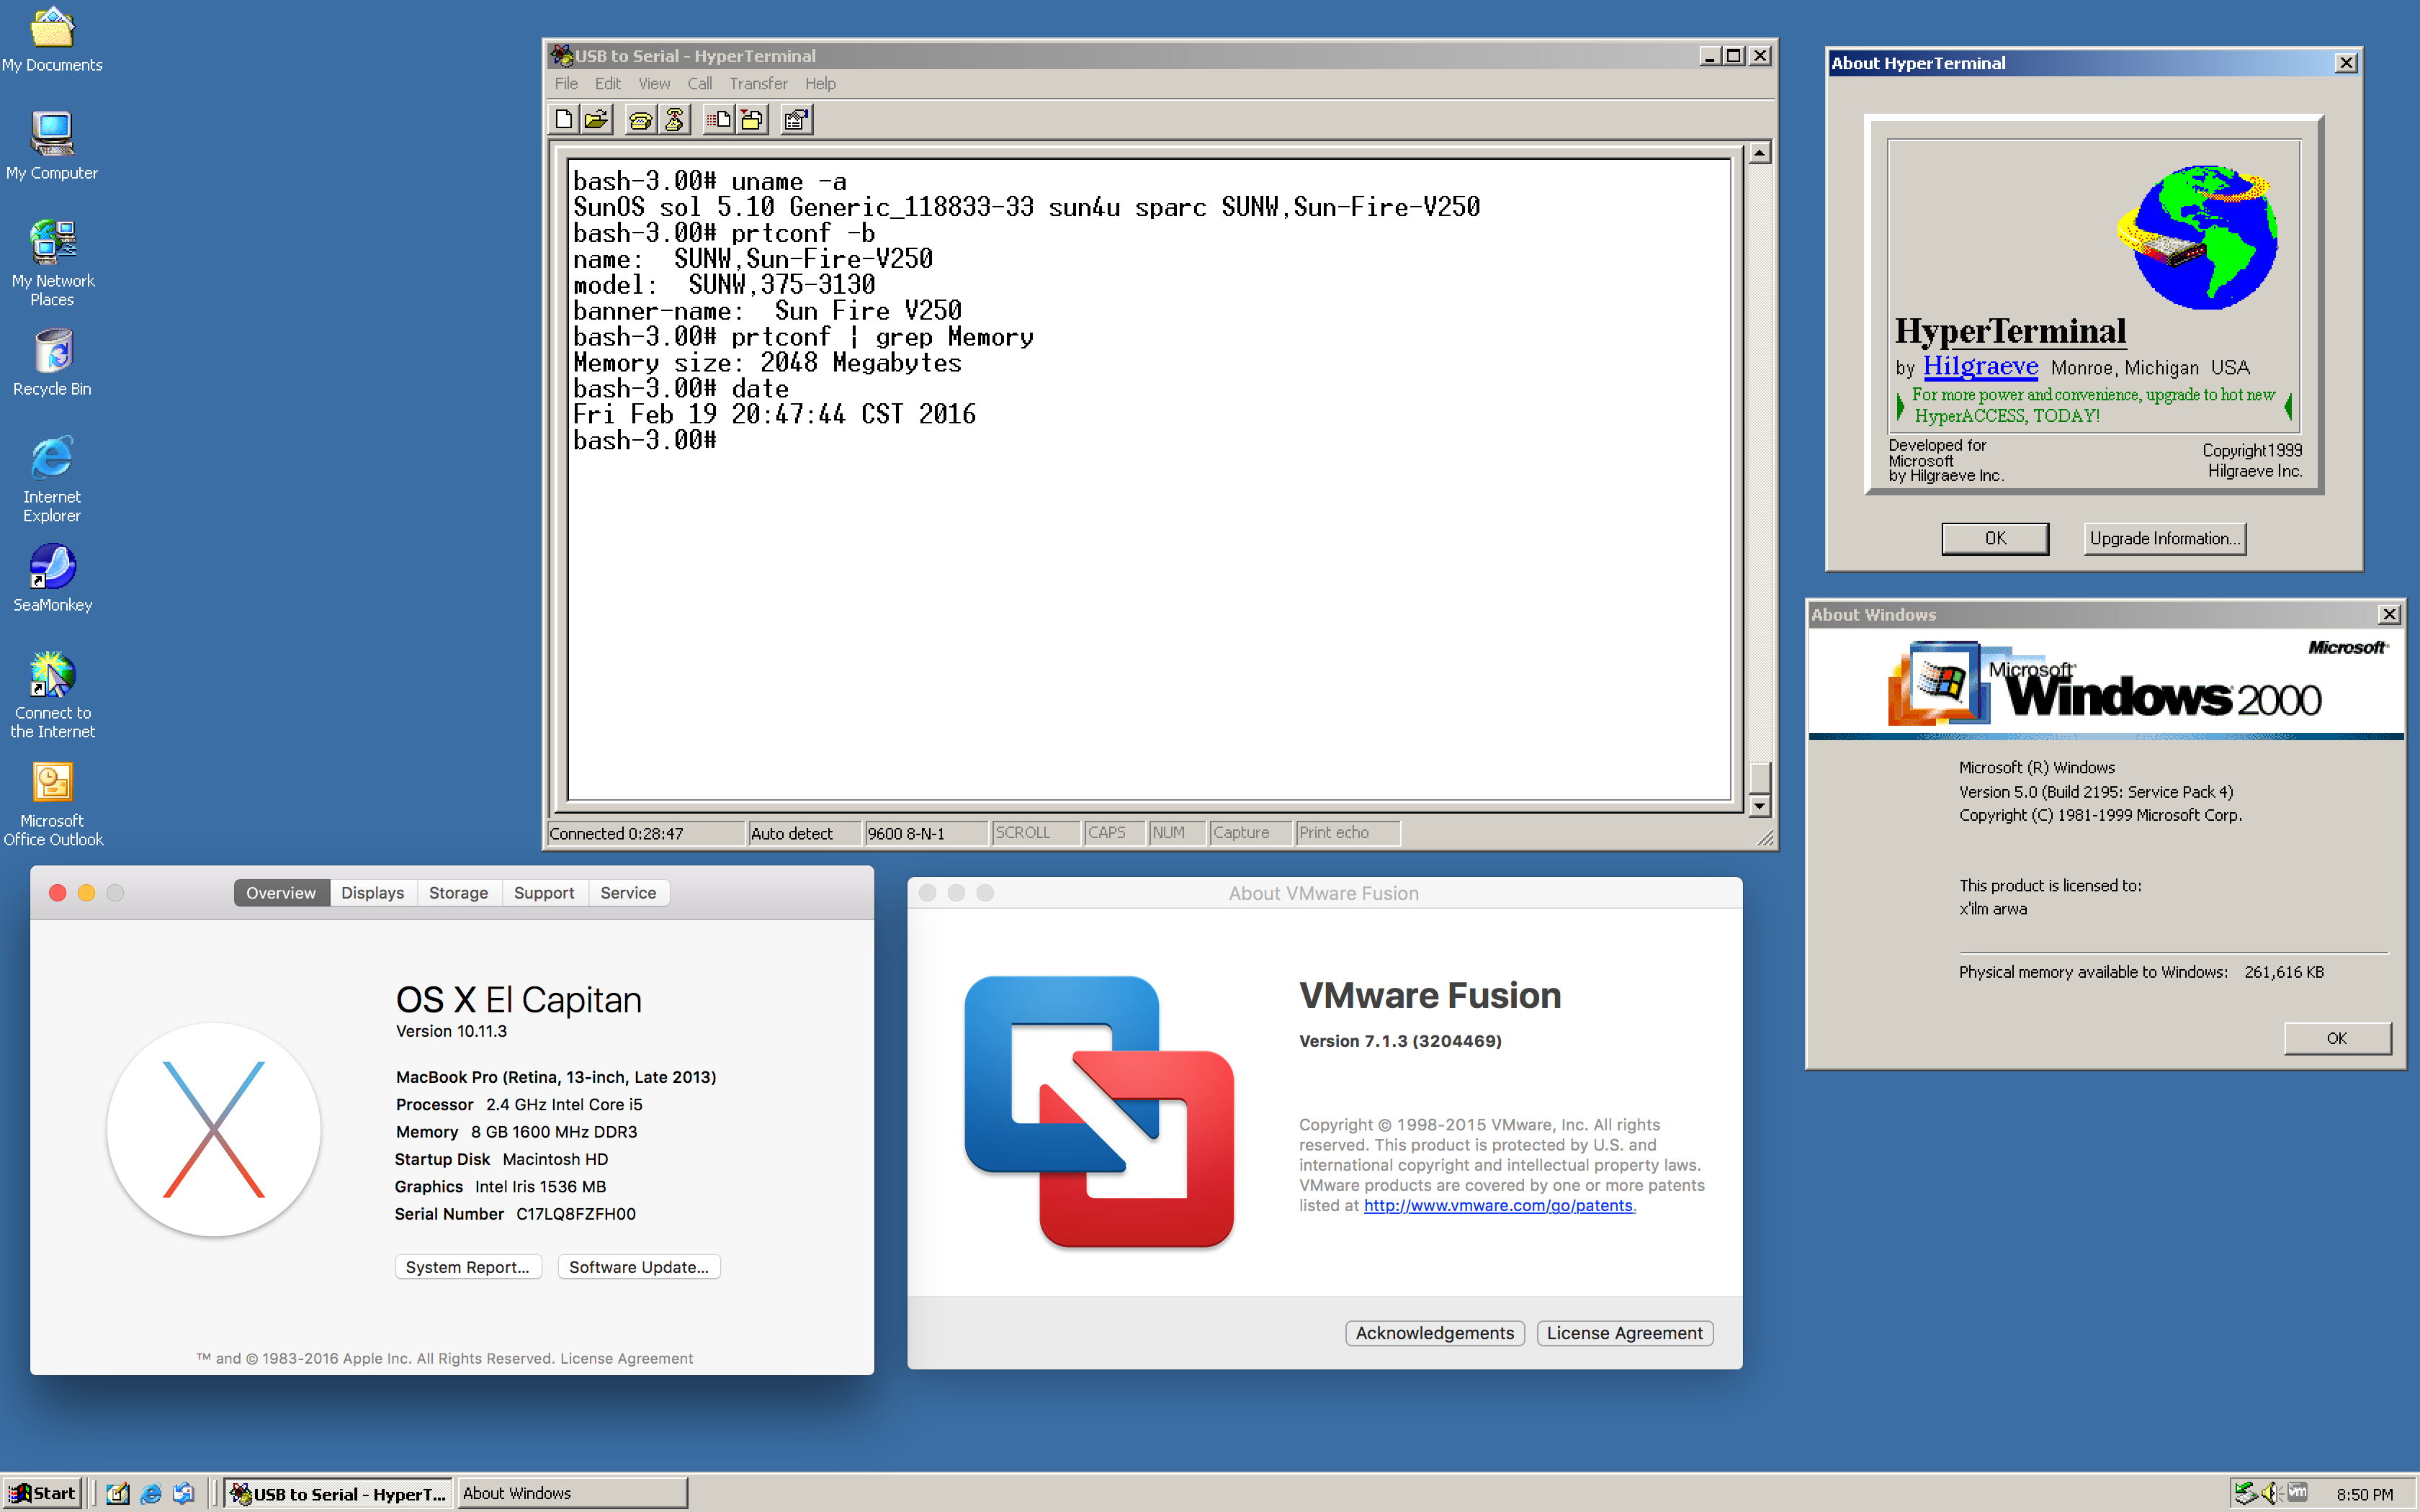
Task: Click the Properties toolbar icon in HyperTerminal
Action: point(796,120)
